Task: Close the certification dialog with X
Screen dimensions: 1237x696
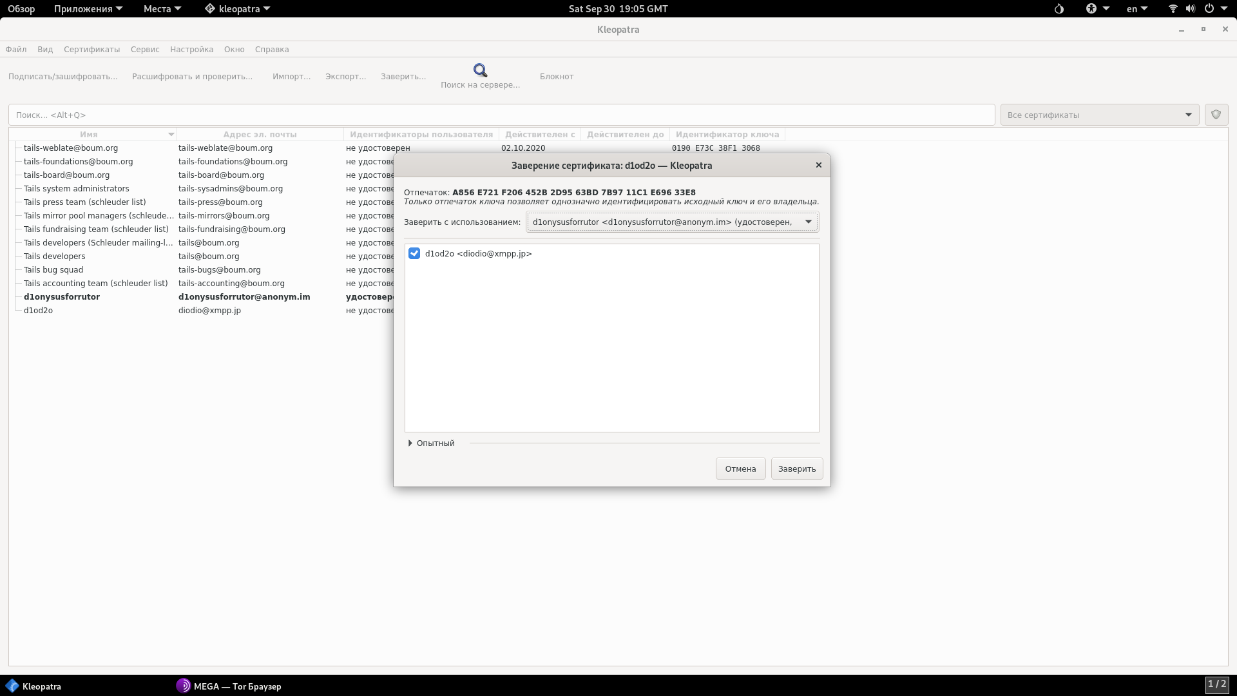Action: point(818,166)
